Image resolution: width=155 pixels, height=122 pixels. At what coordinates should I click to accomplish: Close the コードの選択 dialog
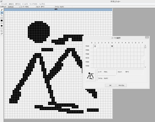point(147,37)
